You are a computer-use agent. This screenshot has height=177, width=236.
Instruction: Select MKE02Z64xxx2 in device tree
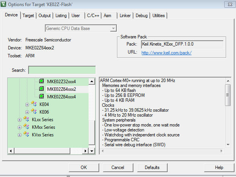(x=62, y=89)
